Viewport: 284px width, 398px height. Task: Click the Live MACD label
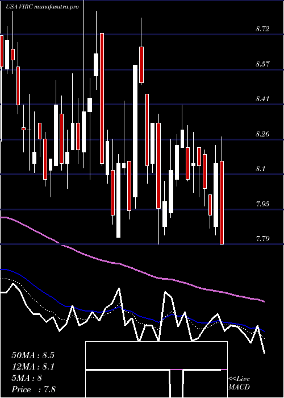click(239, 383)
